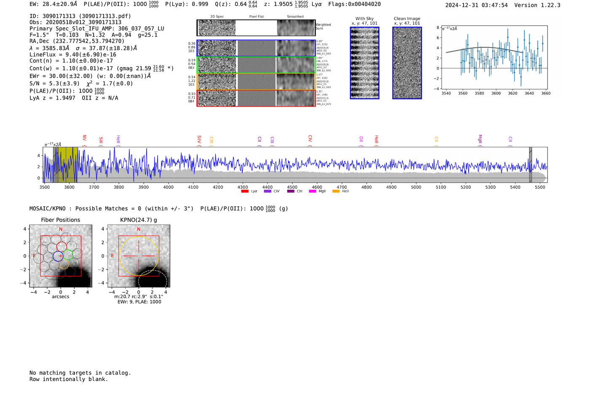Select the green-outlined fiber spectrum row
The height and width of the screenshot is (402, 590).
click(256, 65)
